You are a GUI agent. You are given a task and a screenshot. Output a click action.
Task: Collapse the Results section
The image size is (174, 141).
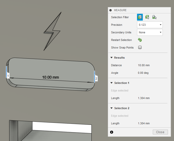112,58
